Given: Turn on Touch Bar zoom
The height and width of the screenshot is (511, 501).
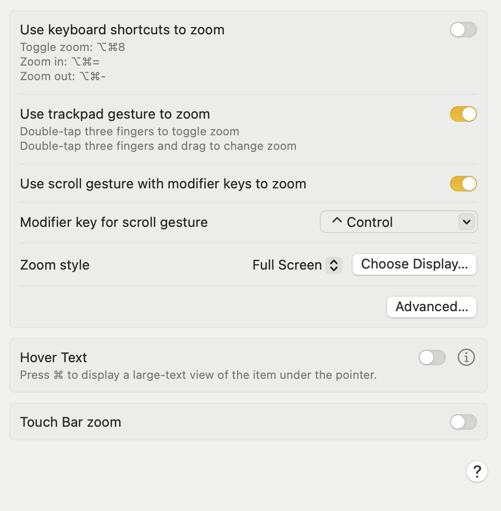Looking at the screenshot, I should (463, 422).
